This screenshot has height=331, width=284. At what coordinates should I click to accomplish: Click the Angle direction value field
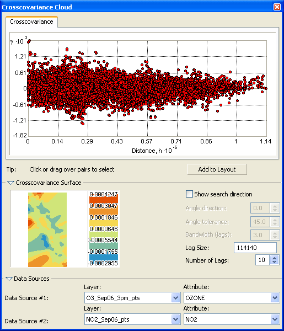pos(260,208)
